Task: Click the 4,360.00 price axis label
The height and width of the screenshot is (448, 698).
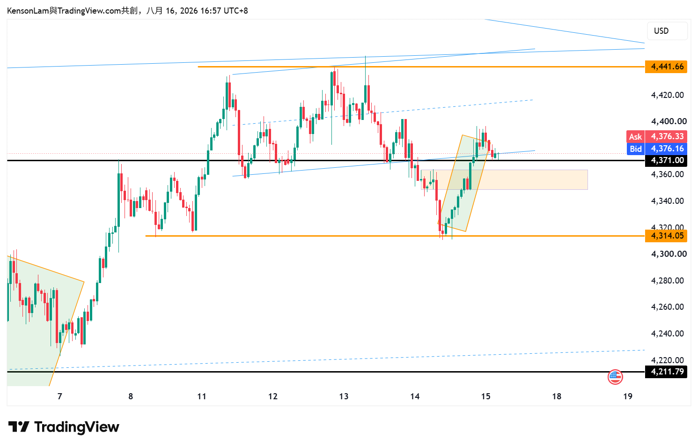Action: [x=668, y=174]
